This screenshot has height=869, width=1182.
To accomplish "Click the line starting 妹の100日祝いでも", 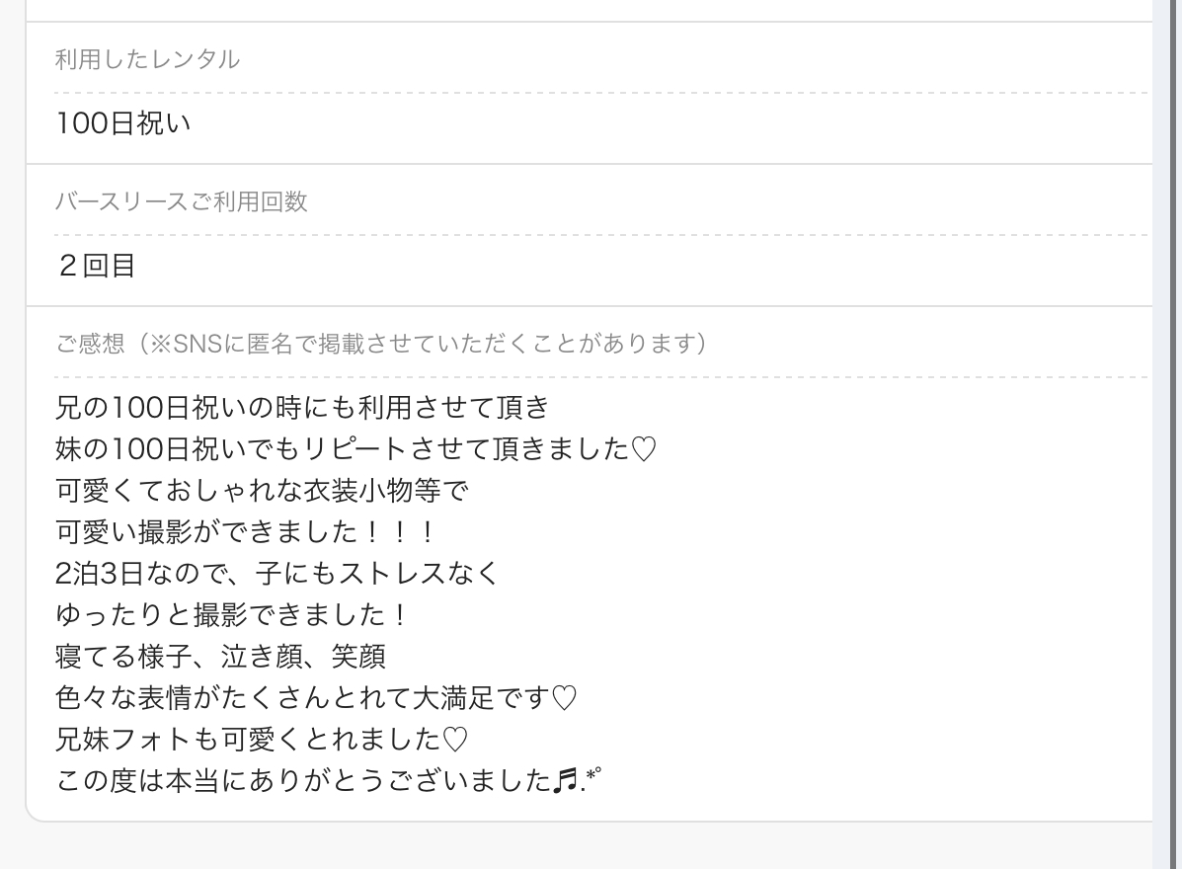I will coord(355,450).
